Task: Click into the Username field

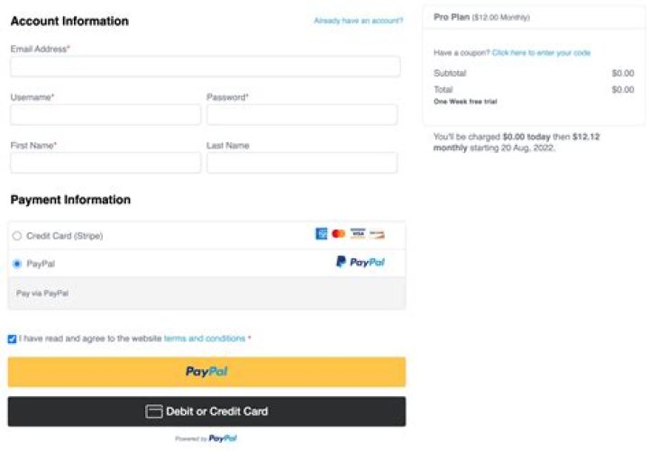Action: [105, 114]
